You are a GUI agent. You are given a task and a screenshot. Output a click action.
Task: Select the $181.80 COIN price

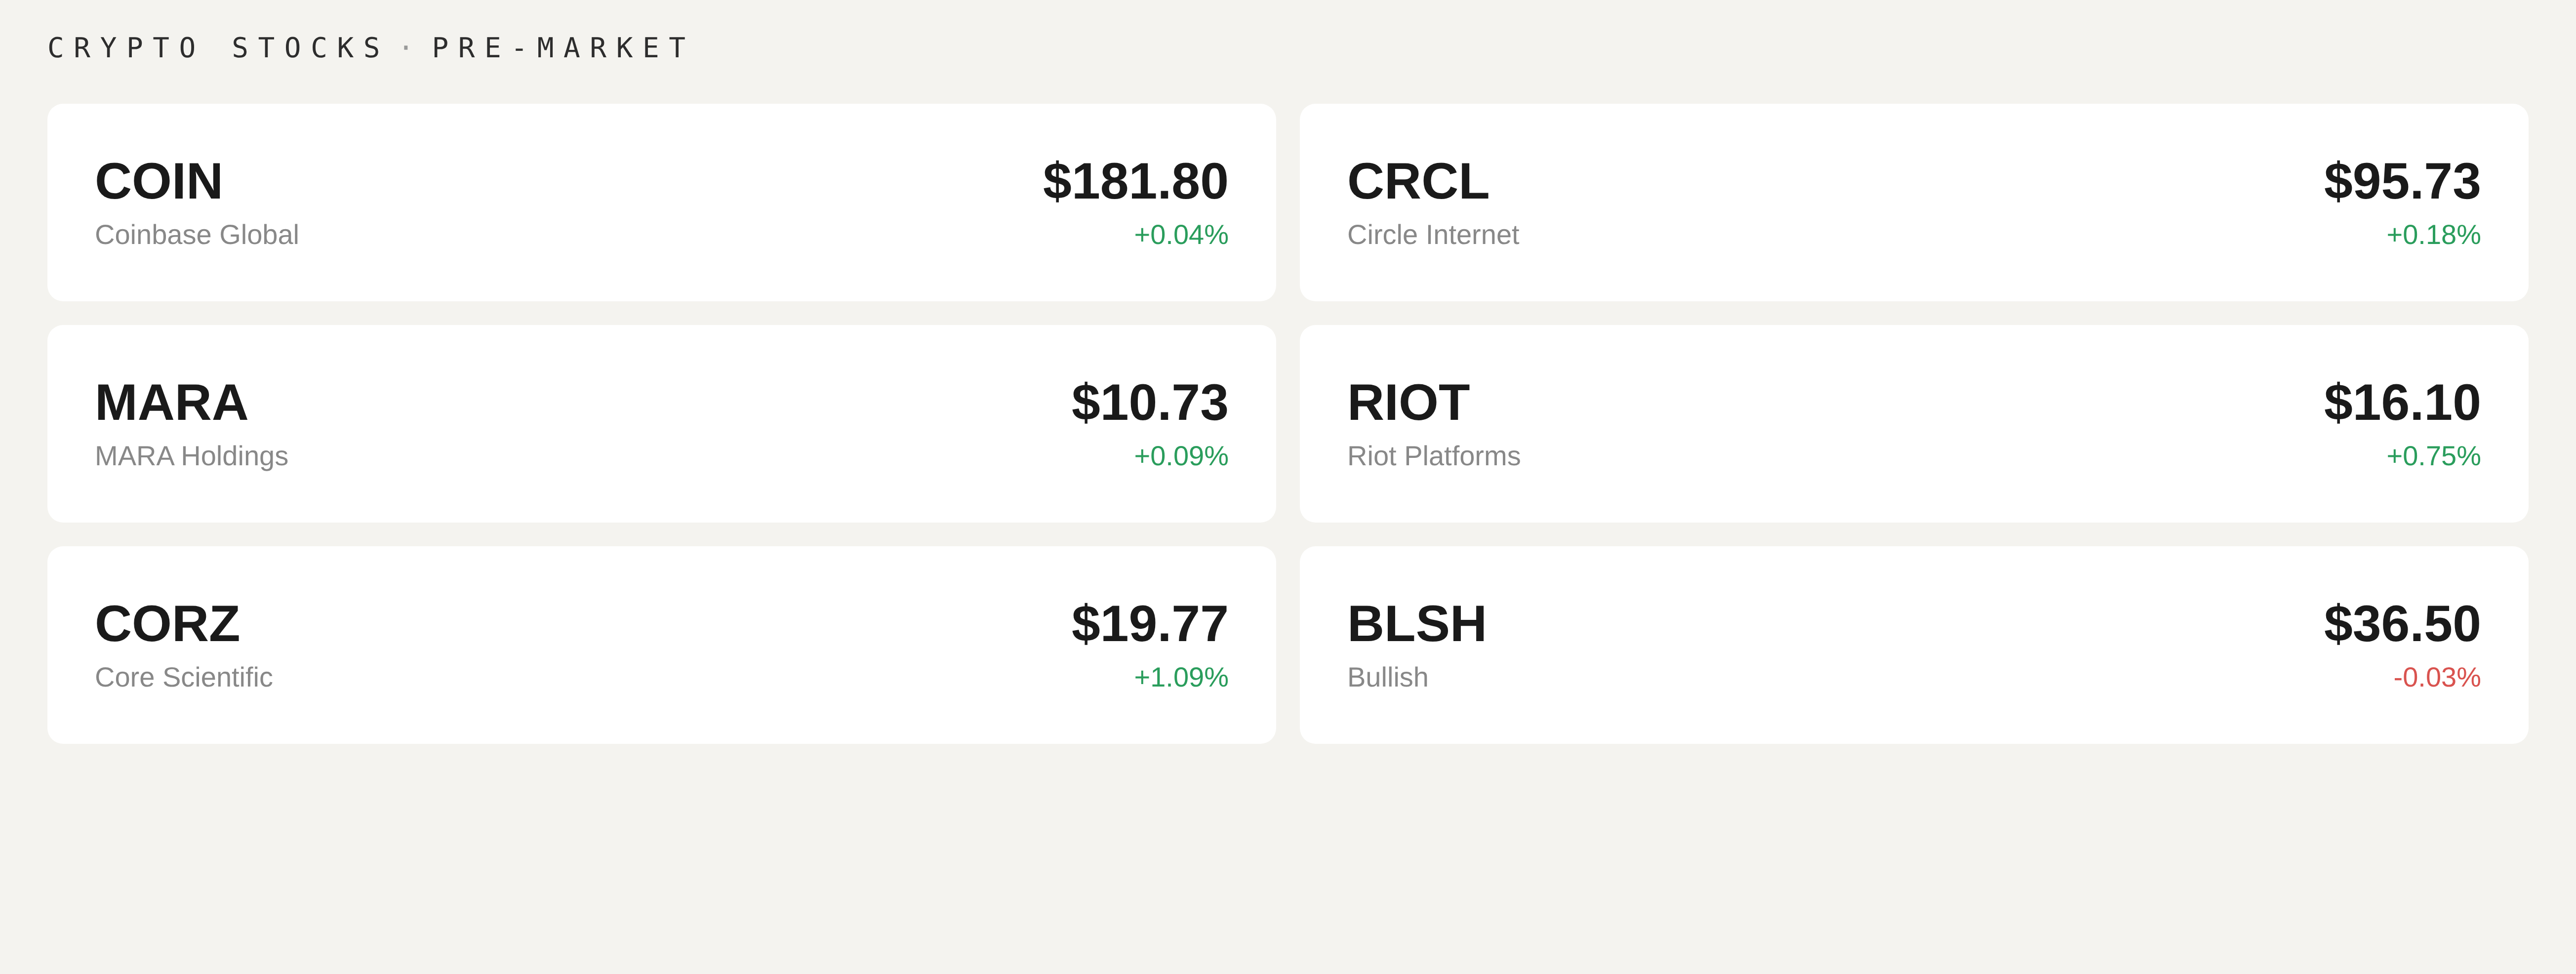coord(1135,181)
